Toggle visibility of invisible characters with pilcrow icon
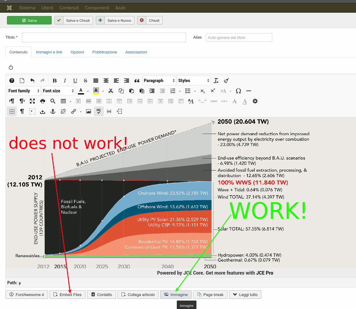Image resolution: width=356 pixels, height=309 pixels. click(x=21, y=111)
